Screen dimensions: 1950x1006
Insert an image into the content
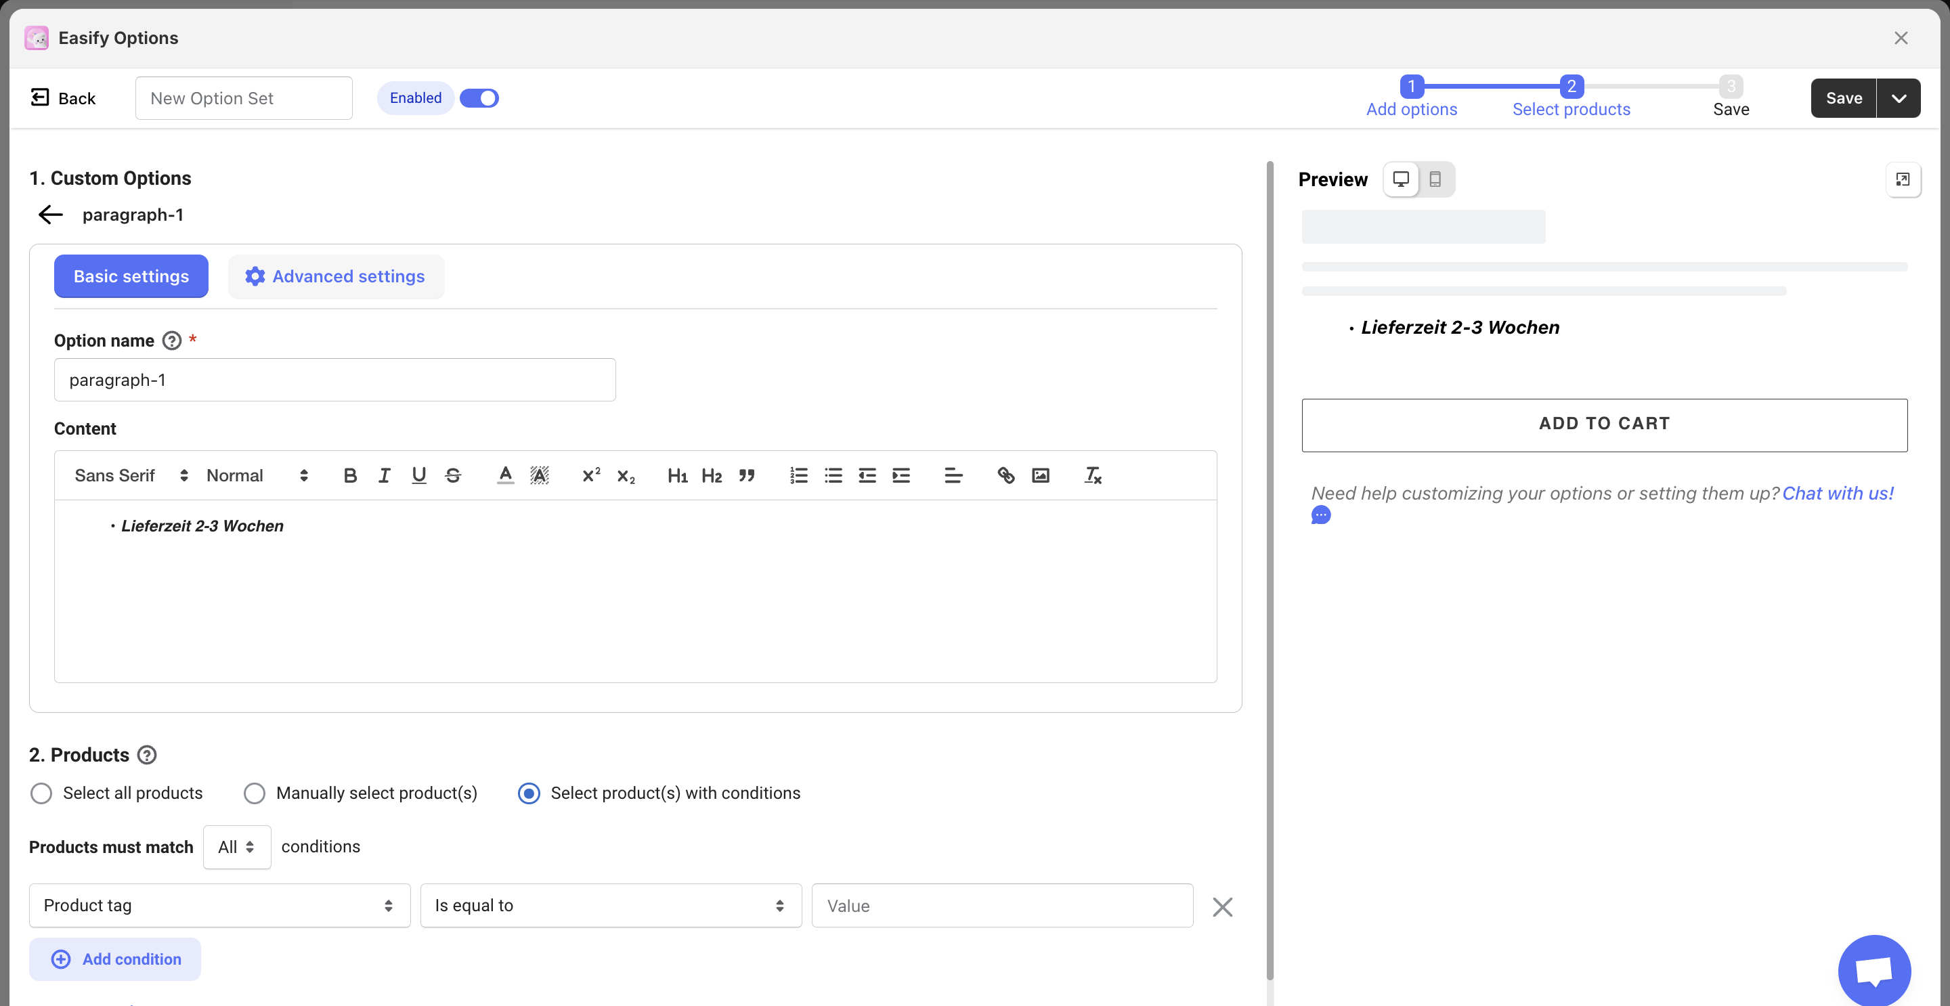point(1040,475)
